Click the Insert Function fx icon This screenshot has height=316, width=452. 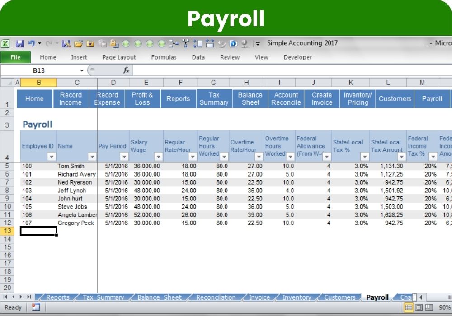127,70
